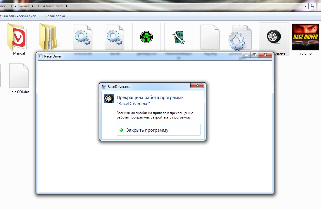Select the notepad-with-gear configuration file icon
This screenshot has width=321, height=209.
coord(240,38)
